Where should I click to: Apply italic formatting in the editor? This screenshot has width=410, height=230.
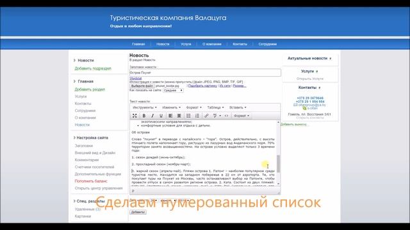point(152,116)
